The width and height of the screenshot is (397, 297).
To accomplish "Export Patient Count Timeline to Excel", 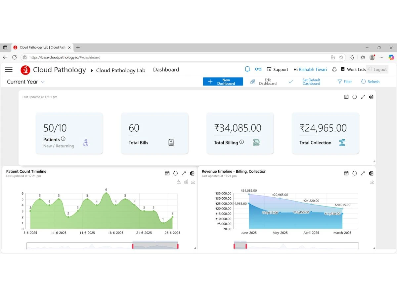I will click(192, 173).
